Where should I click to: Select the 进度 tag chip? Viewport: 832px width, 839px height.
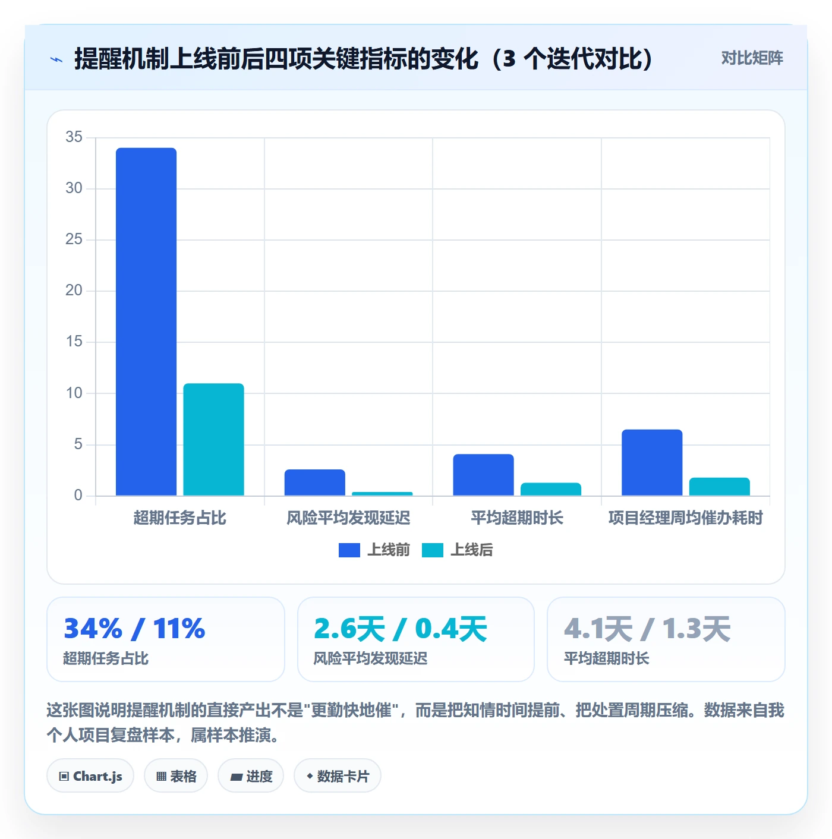coord(251,776)
